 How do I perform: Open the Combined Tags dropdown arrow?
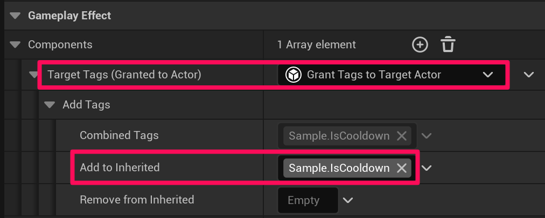click(427, 136)
